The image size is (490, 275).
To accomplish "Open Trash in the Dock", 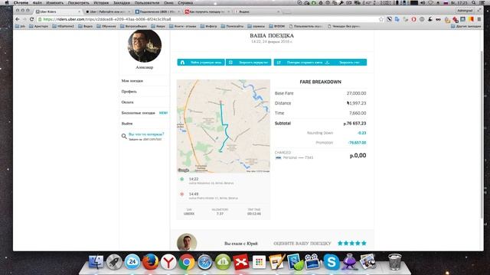I will [x=395, y=261].
